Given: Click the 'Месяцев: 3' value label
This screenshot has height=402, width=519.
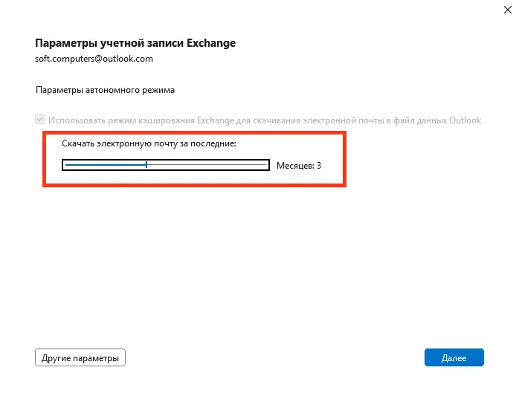Looking at the screenshot, I should (x=299, y=166).
